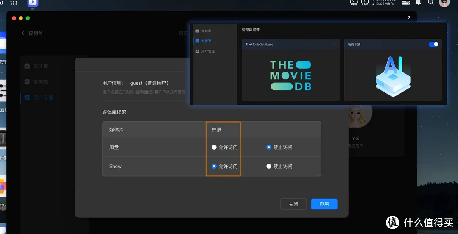Open 用户管理 in the inset panel sidebar
Image resolution: width=458 pixels, height=234 pixels.
pos(208,51)
